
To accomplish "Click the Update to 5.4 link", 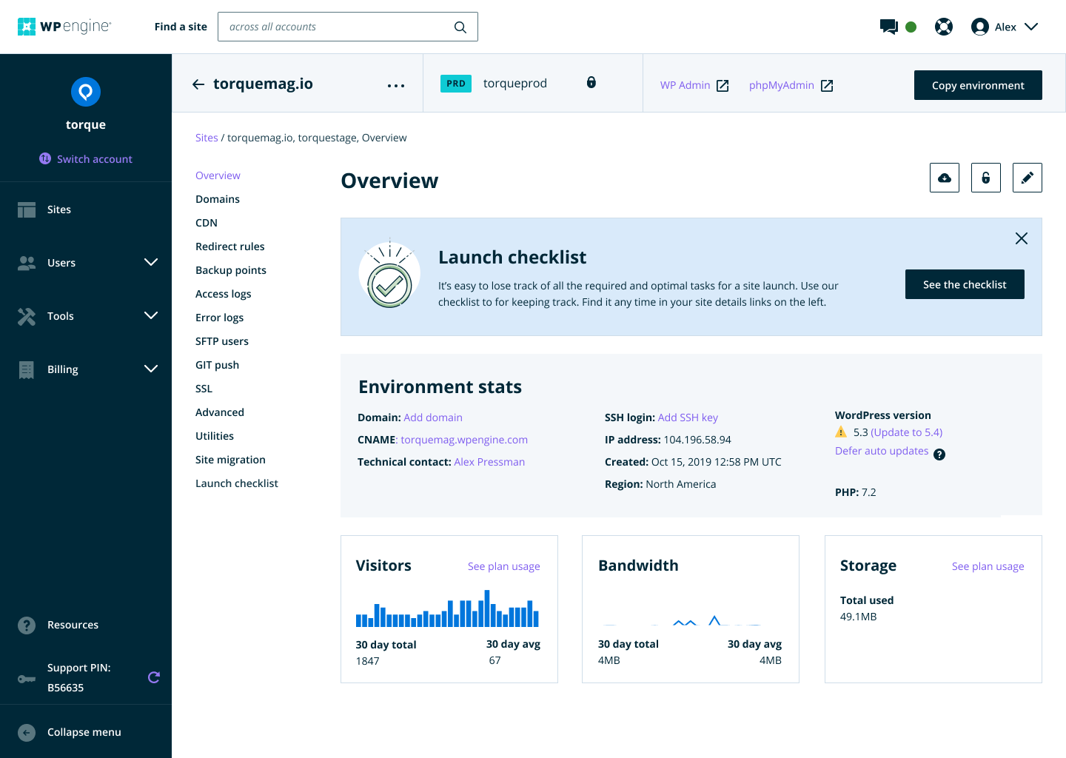I will click(906, 432).
